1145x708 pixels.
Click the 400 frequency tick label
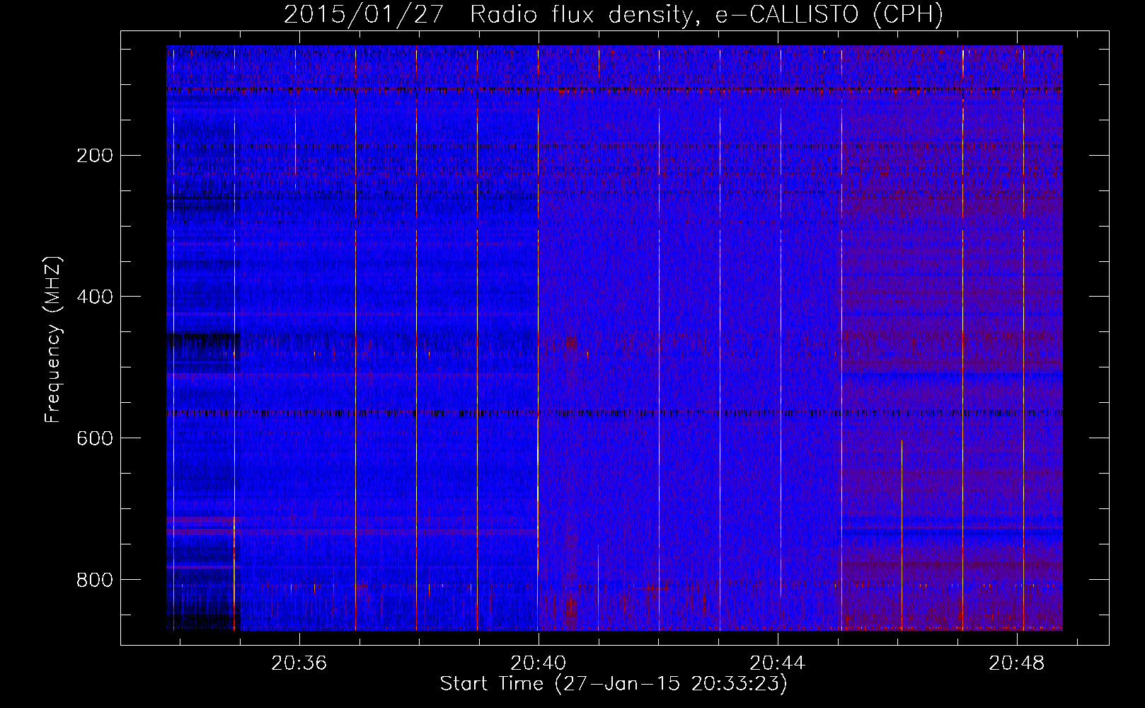pos(95,297)
